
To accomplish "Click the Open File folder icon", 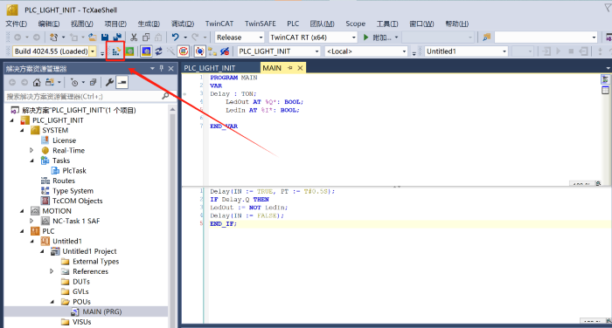I will pyautogui.click(x=92, y=38).
